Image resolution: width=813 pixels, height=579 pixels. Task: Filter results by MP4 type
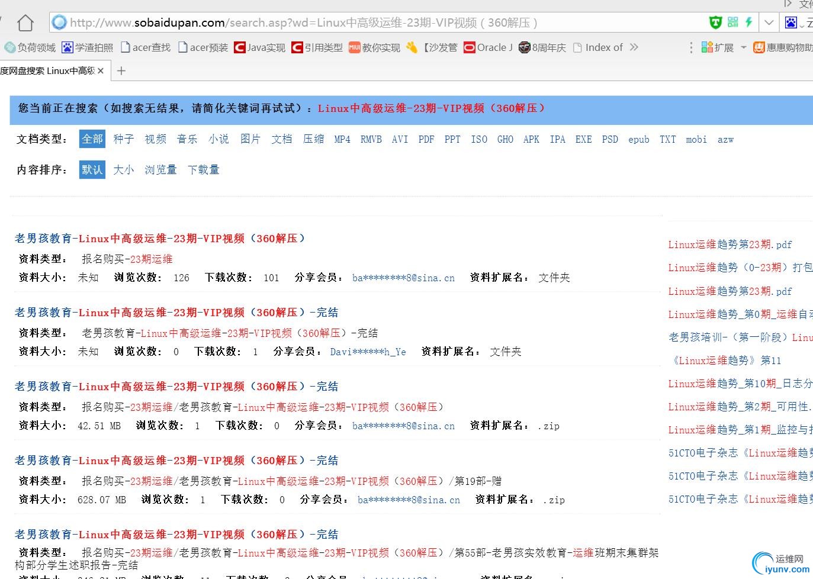[342, 140]
